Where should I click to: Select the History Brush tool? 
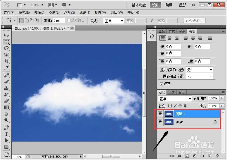(x=6, y=94)
